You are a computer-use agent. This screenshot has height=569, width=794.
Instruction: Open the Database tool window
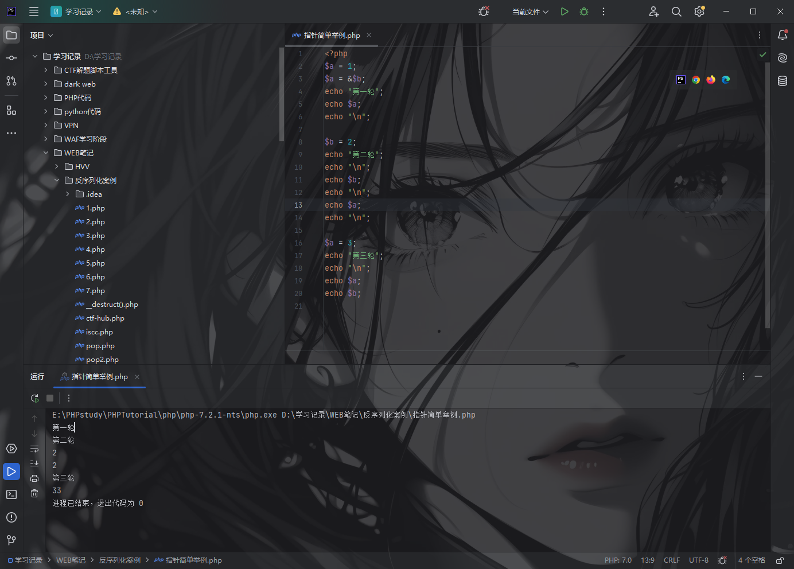click(783, 81)
